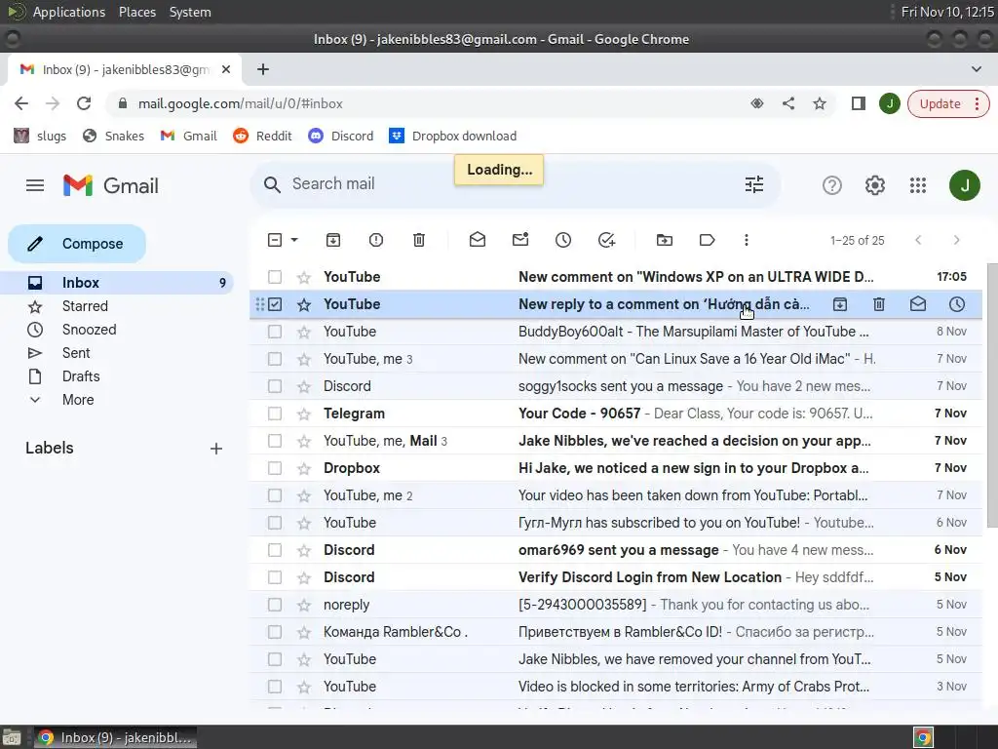The width and height of the screenshot is (998, 749).
Task: Go back with the Chrome back arrow
Action: click(x=21, y=103)
